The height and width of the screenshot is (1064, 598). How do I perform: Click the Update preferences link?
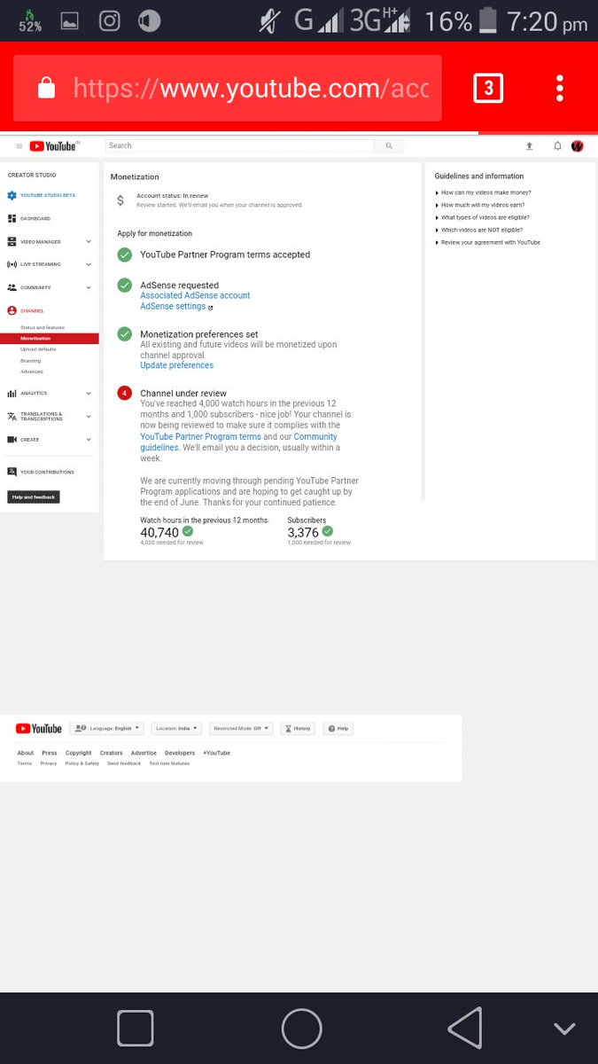click(176, 365)
